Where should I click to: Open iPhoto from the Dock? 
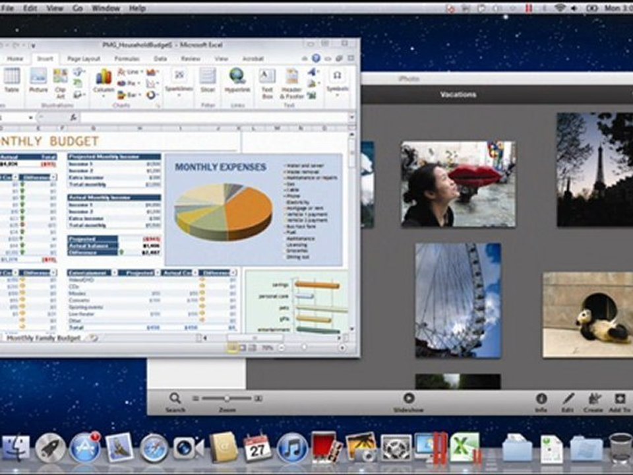click(361, 447)
